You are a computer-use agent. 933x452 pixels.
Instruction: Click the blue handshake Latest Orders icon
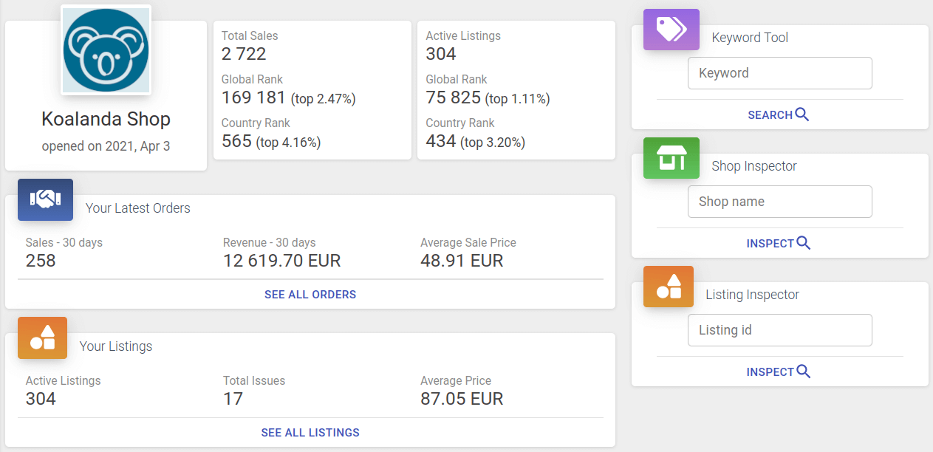point(45,199)
